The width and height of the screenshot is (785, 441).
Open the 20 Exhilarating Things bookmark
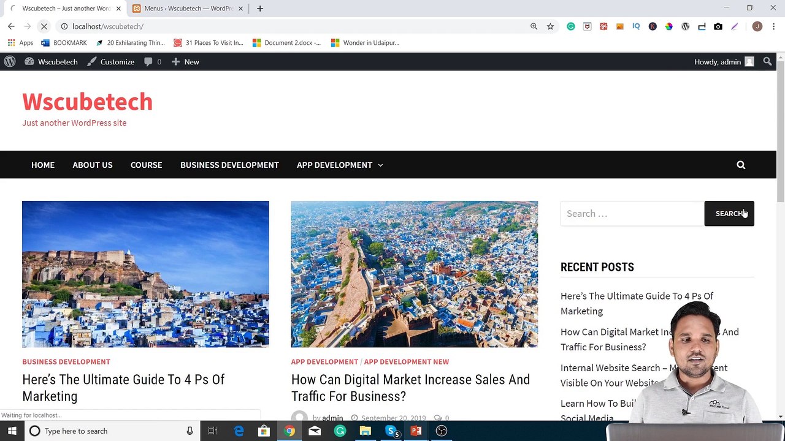pos(130,43)
